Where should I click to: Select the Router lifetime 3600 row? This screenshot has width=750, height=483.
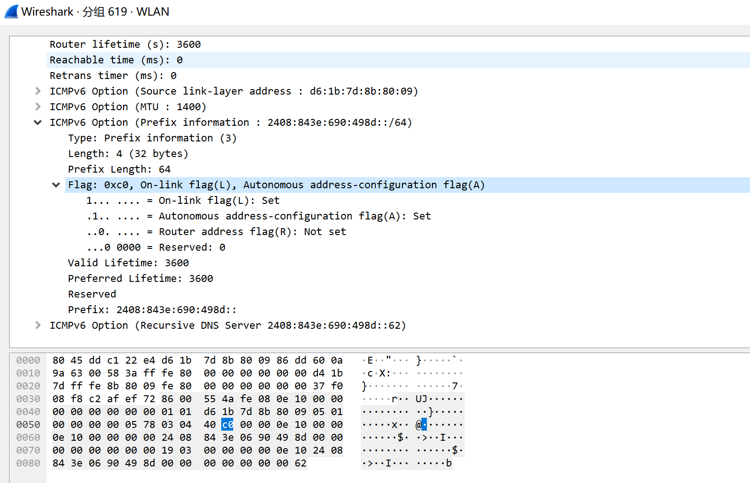point(125,45)
